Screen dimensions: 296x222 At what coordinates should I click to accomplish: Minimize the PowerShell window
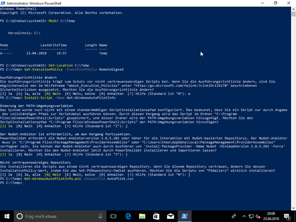(263, 3)
